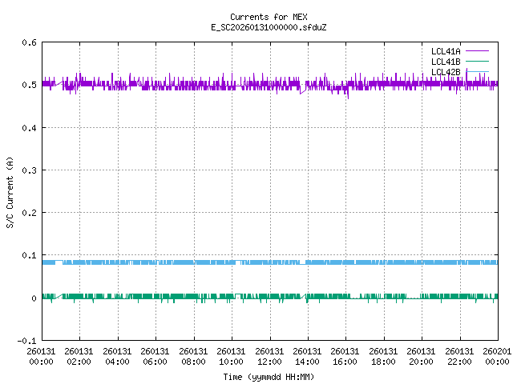Click the light blue data trace near 0.08 A
The image size is (513, 384).
click(200, 262)
